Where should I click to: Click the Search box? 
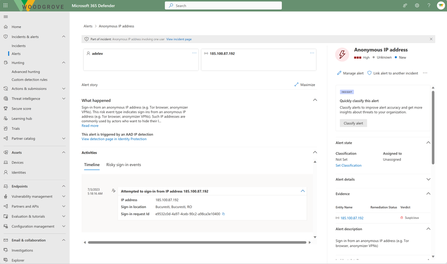coord(223,5)
